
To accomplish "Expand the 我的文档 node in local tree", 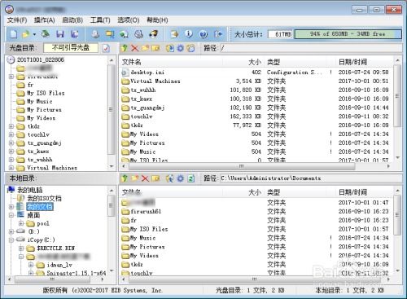I will pos(11,207).
